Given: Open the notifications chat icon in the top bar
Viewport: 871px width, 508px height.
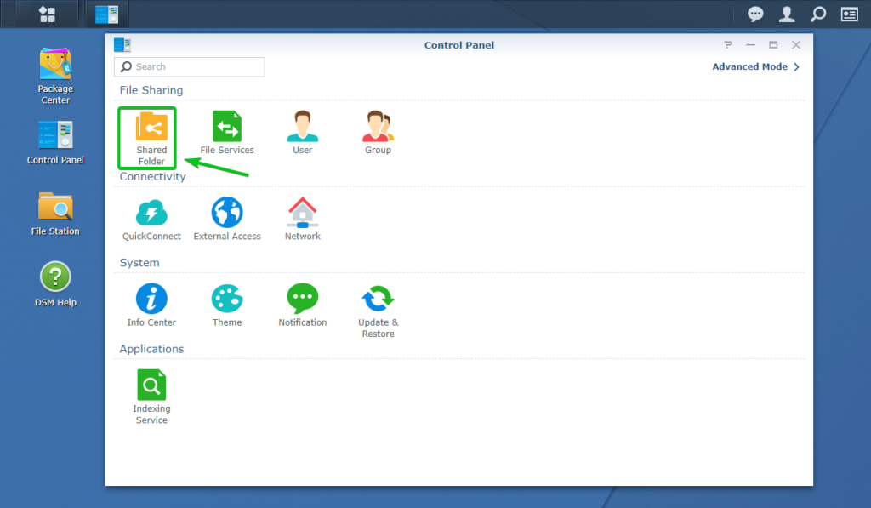Looking at the screenshot, I should pos(755,14).
